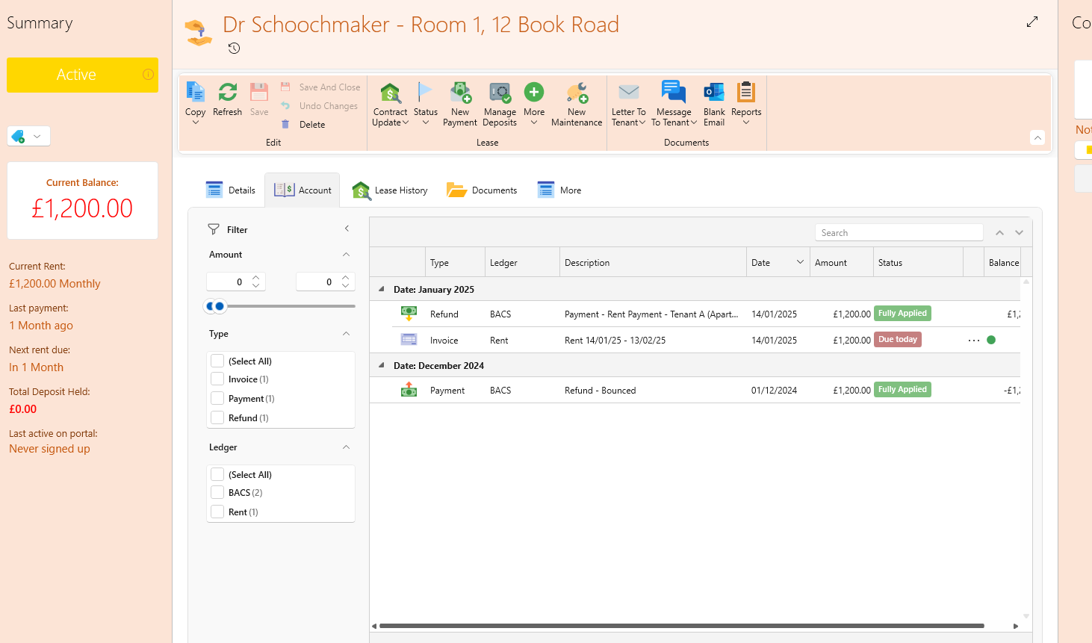Click the Fully Applied badge on Payment row
The height and width of the screenshot is (643, 1092).
pos(902,390)
